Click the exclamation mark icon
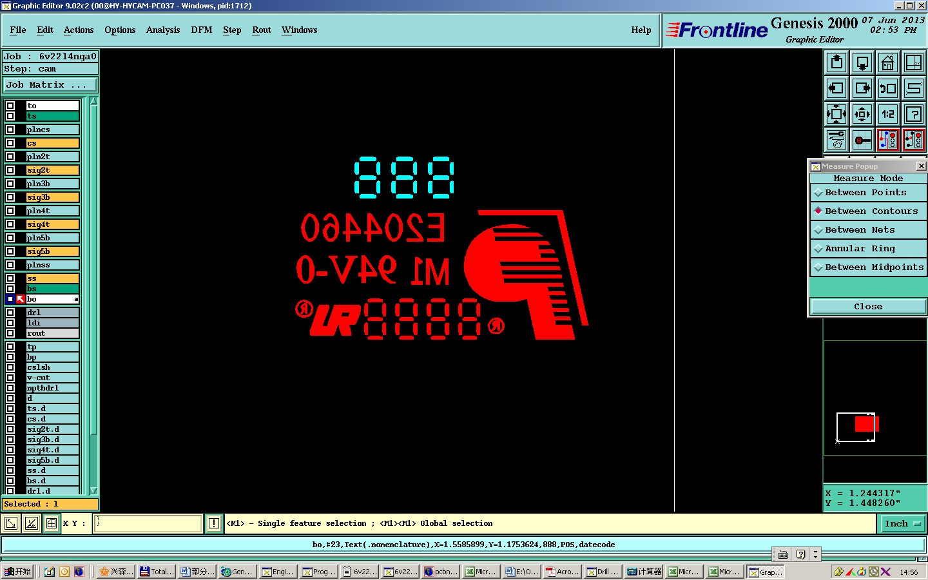Image resolution: width=928 pixels, height=580 pixels. coord(214,523)
